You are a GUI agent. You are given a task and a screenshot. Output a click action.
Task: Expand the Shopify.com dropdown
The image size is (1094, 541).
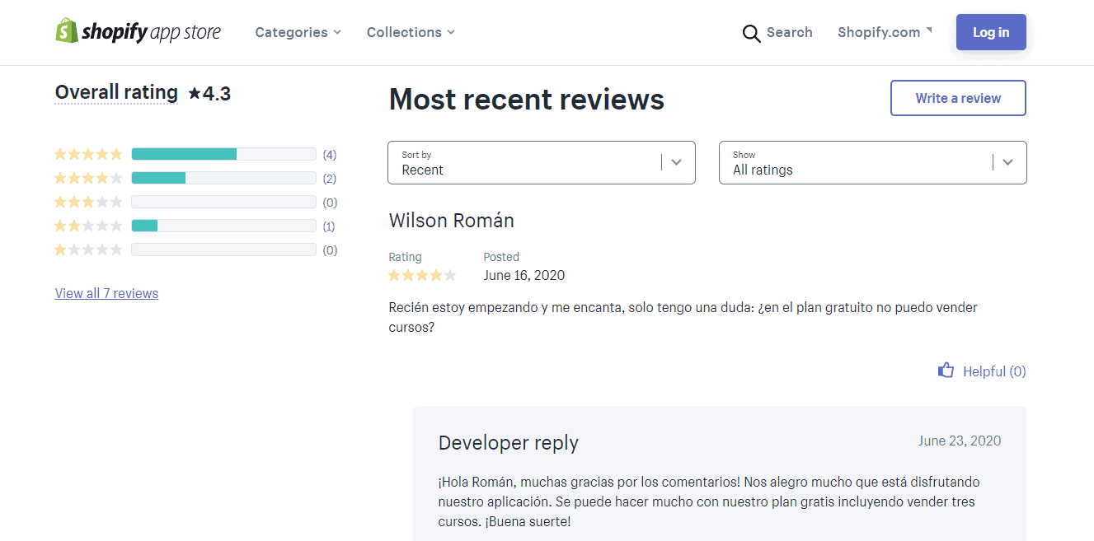coord(885,32)
